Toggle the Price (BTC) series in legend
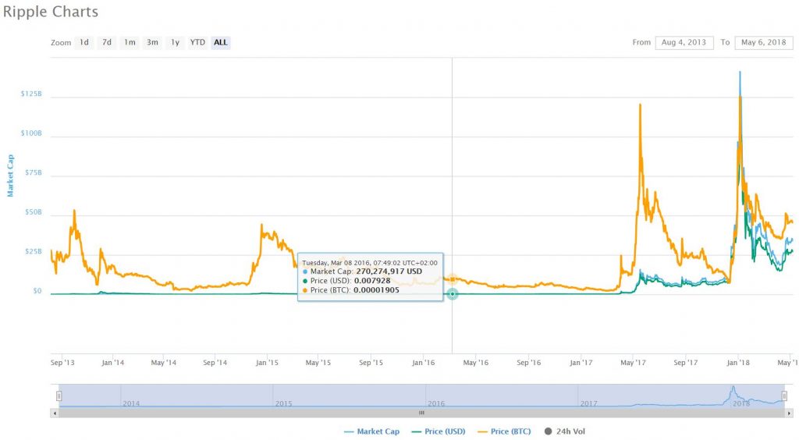This screenshot has width=799, height=440. click(504, 431)
